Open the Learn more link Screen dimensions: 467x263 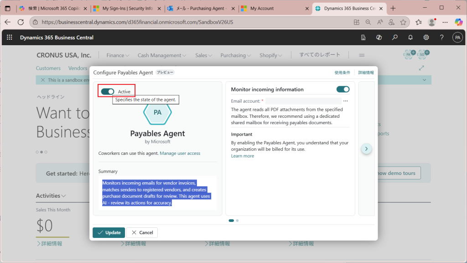243,156
